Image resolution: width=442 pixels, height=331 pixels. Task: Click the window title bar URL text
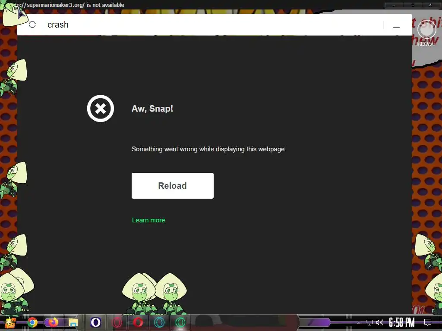(69, 5)
